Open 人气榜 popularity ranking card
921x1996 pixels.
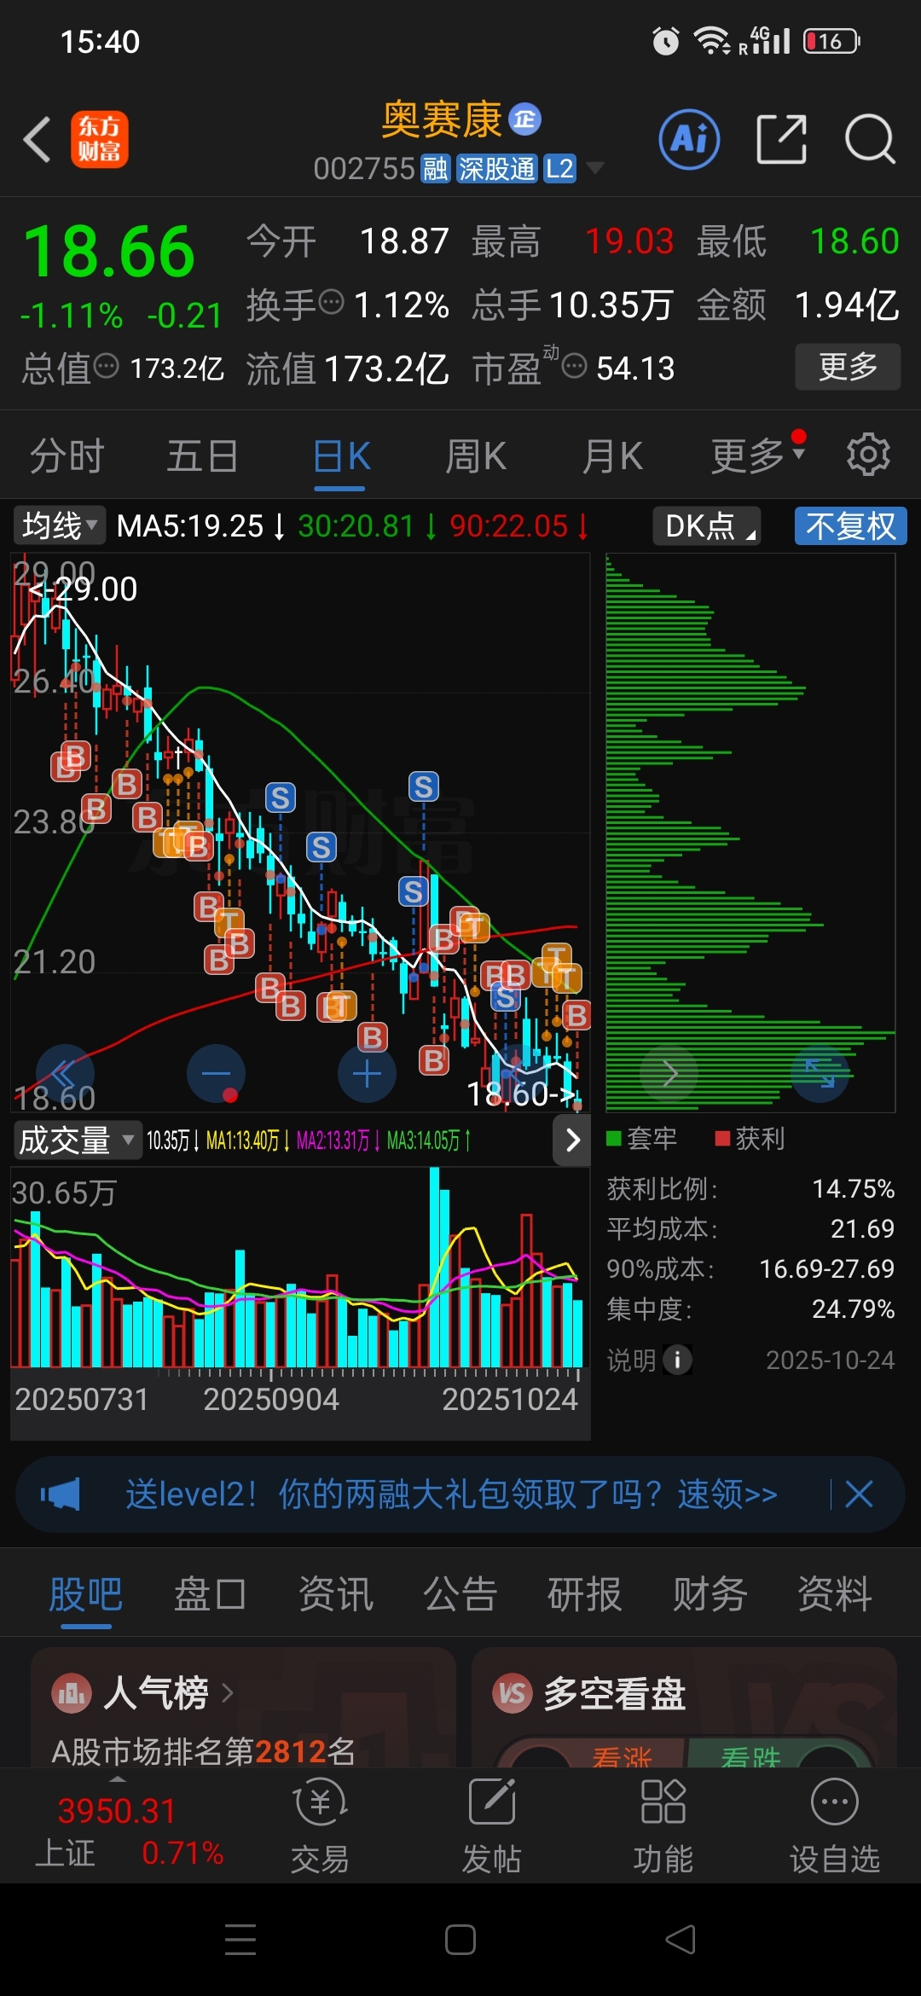[x=243, y=1708]
